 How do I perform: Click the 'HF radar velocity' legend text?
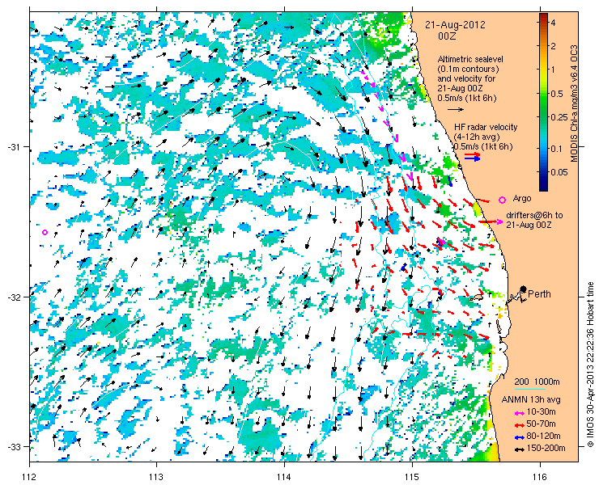[486, 127]
